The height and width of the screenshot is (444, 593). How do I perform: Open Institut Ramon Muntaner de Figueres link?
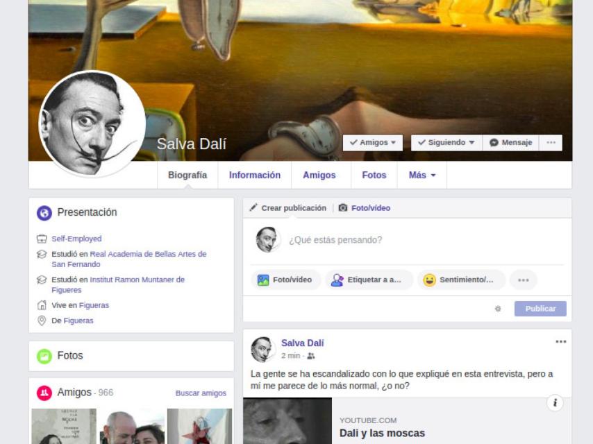click(118, 284)
